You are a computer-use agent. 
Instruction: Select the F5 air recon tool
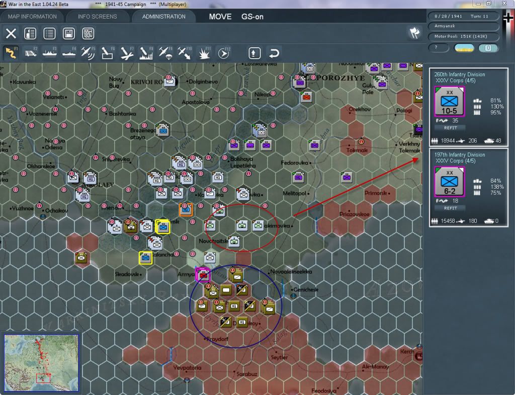(88, 53)
